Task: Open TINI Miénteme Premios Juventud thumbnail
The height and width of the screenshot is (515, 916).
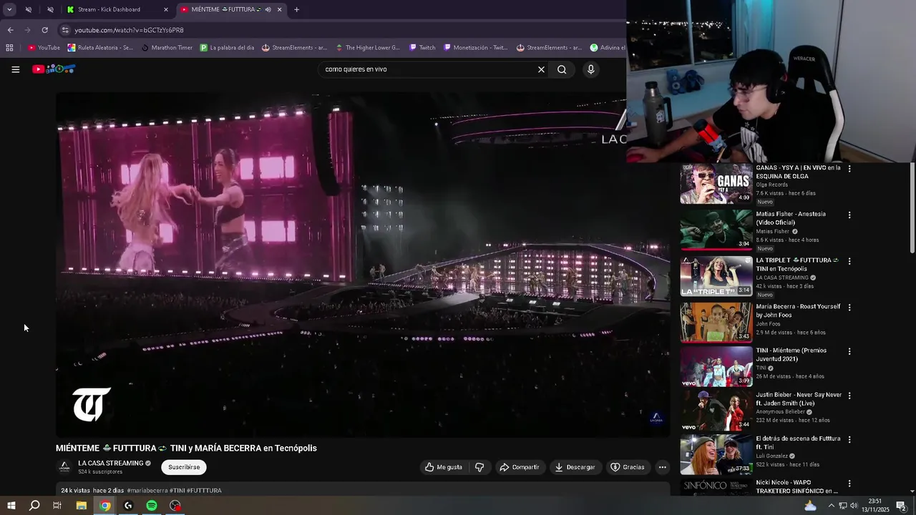Action: pyautogui.click(x=716, y=366)
